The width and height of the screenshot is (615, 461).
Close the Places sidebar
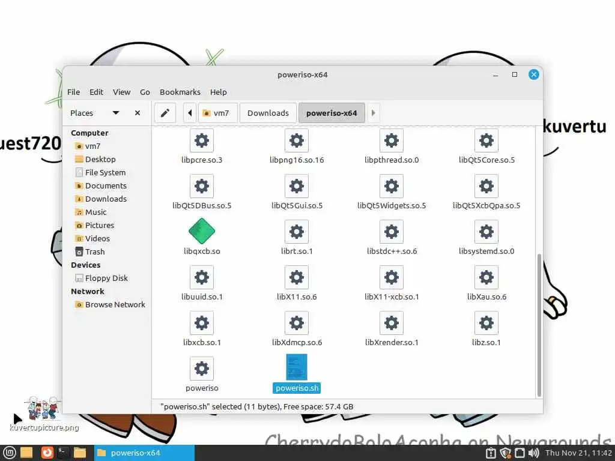[x=138, y=113]
